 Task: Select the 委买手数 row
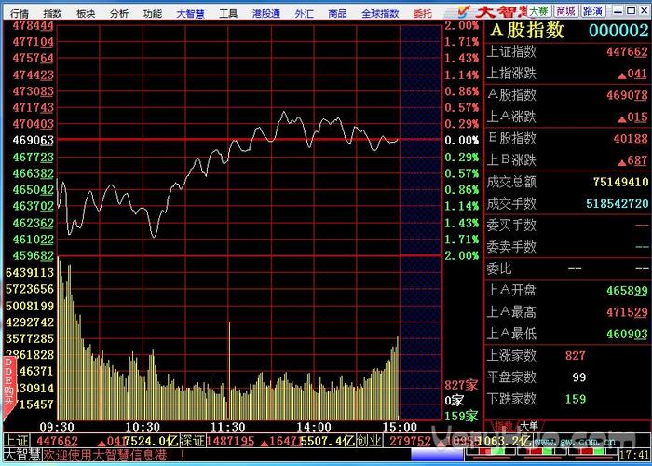567,226
